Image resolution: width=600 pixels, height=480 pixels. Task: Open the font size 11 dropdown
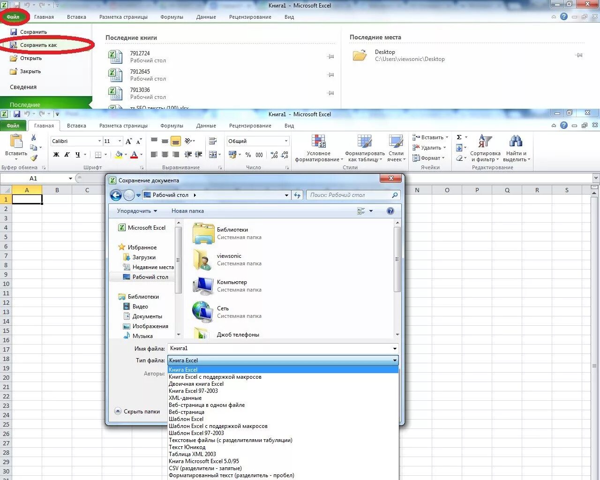pos(120,141)
